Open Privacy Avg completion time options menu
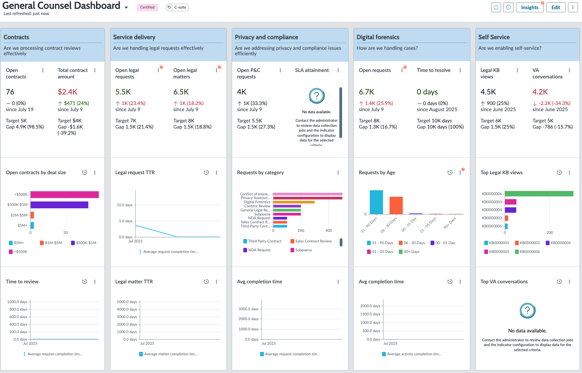Viewport: 582px width, 373px height. [x=338, y=282]
